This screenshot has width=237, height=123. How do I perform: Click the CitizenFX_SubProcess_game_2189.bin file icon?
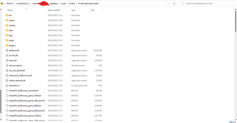(x=7, y=115)
